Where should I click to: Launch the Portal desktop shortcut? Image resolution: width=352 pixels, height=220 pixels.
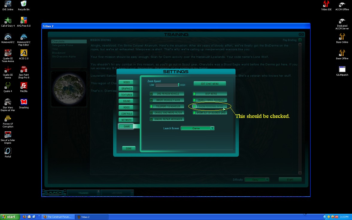[x=8, y=153]
